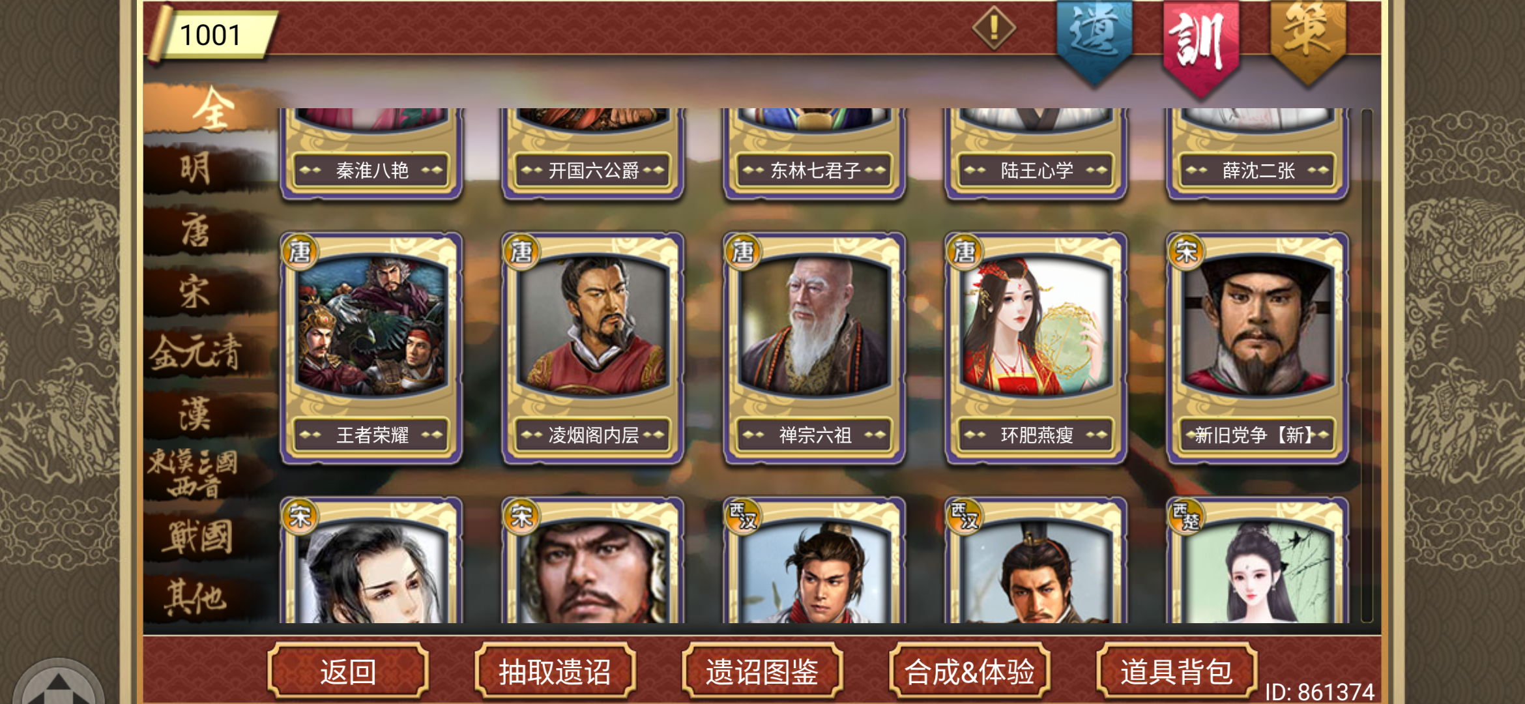Open the 禅宗六祖 card
The width and height of the screenshot is (1525, 704).
click(815, 349)
